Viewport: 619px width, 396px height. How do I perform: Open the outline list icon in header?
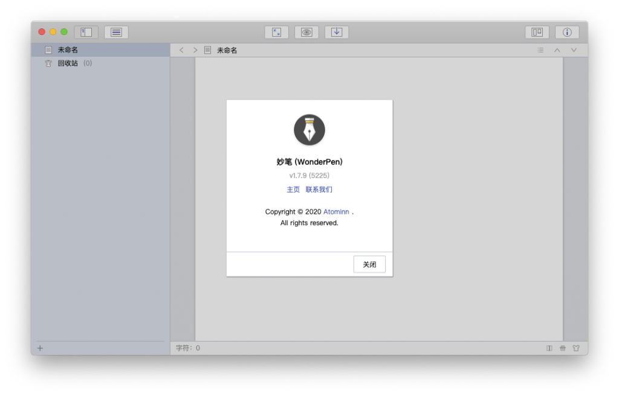[540, 50]
